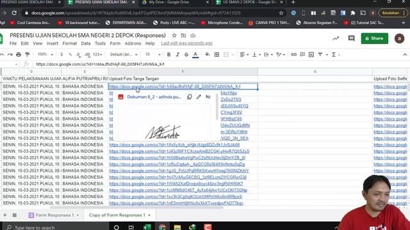Open the Format menu
This screenshot has height=230, width=410.
[x=70, y=43]
